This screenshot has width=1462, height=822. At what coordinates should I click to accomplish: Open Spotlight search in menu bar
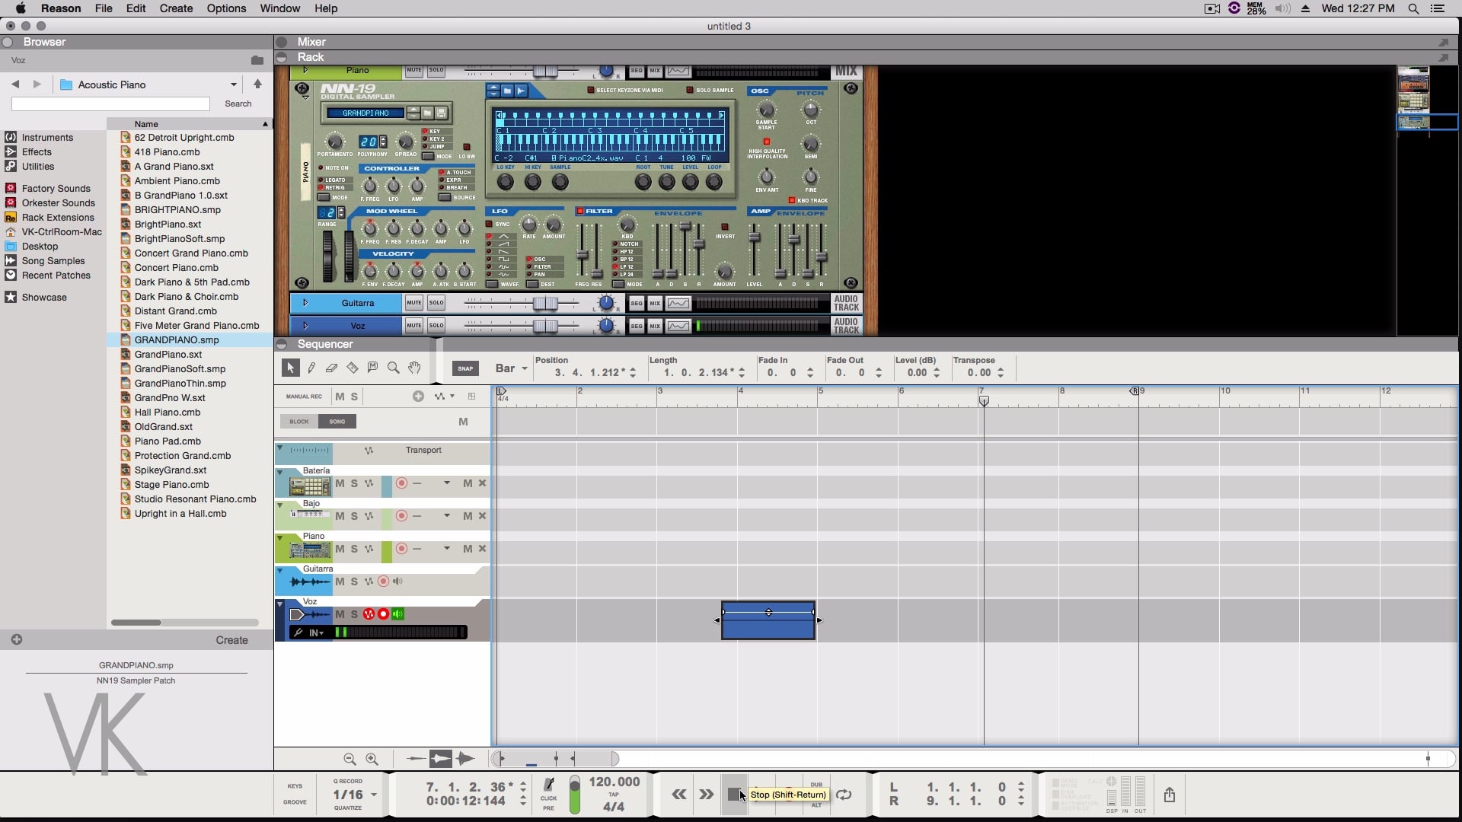(1413, 8)
